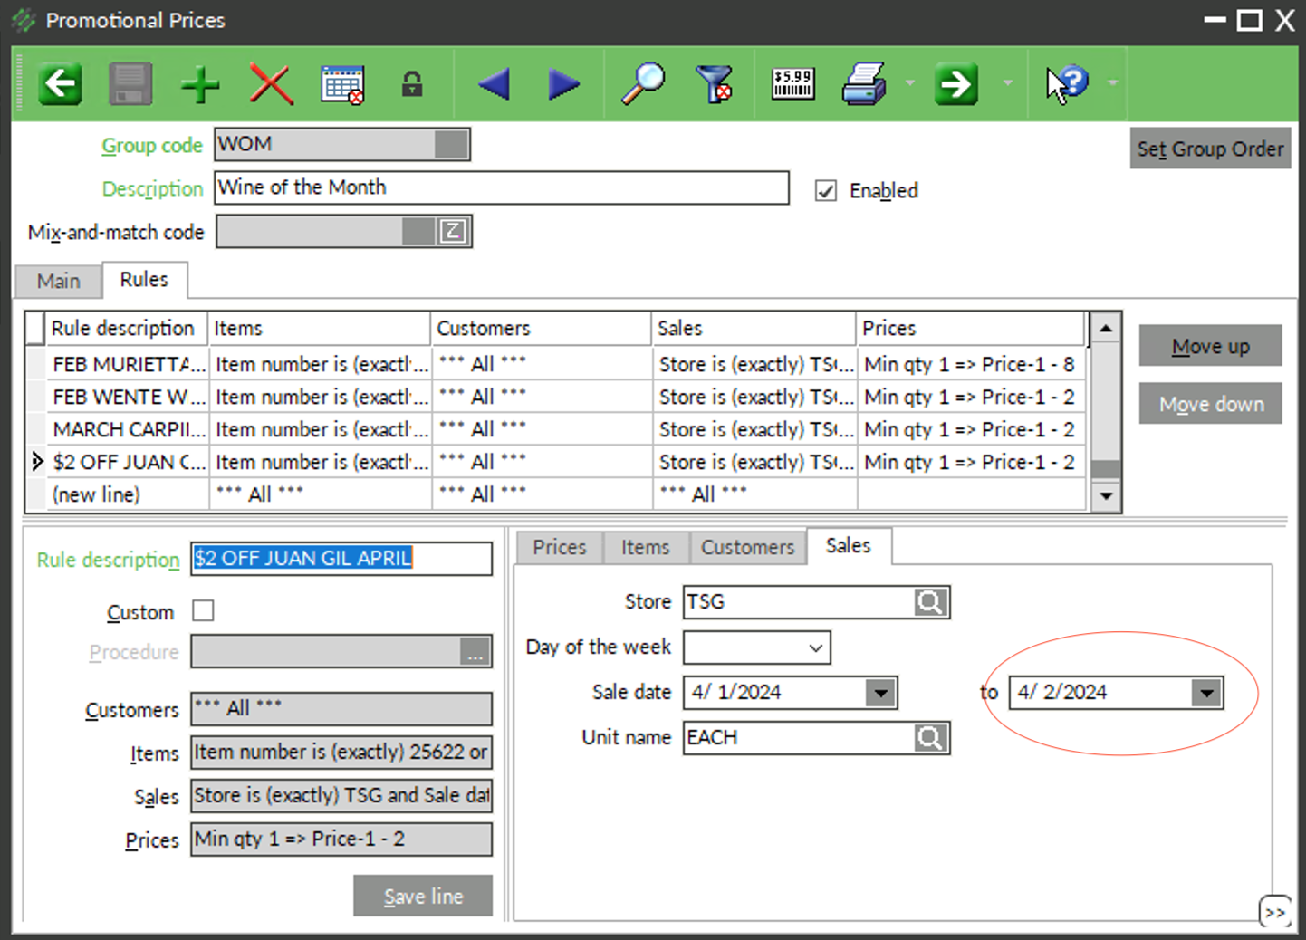Click the Move up button
This screenshot has height=940, width=1306.
pyautogui.click(x=1210, y=346)
